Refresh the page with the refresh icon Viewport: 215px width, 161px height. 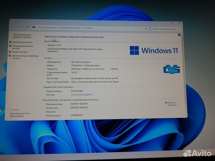(146, 29)
